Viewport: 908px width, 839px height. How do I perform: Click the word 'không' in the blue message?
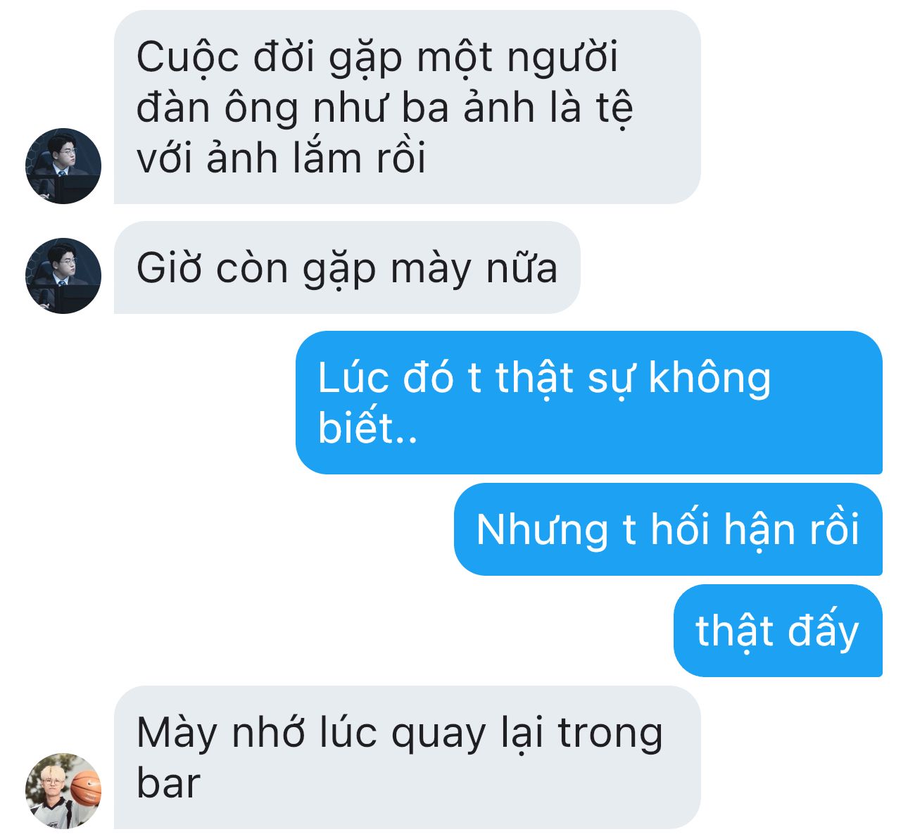(x=710, y=377)
